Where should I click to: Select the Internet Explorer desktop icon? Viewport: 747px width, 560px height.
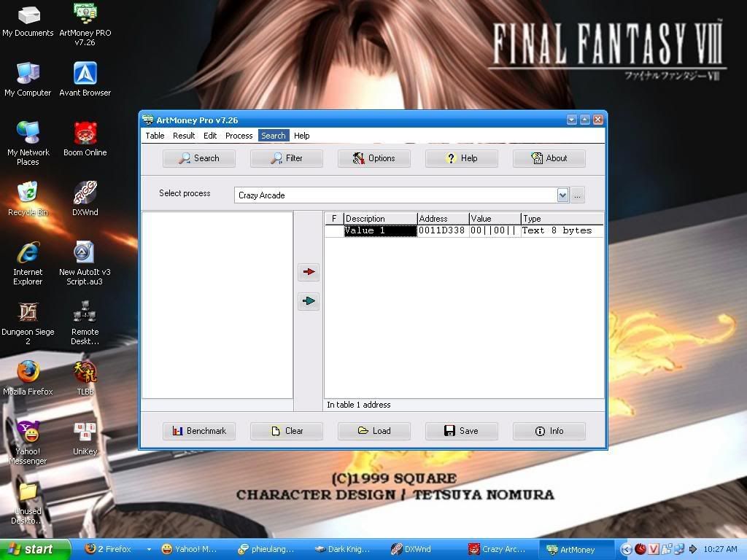point(28,263)
